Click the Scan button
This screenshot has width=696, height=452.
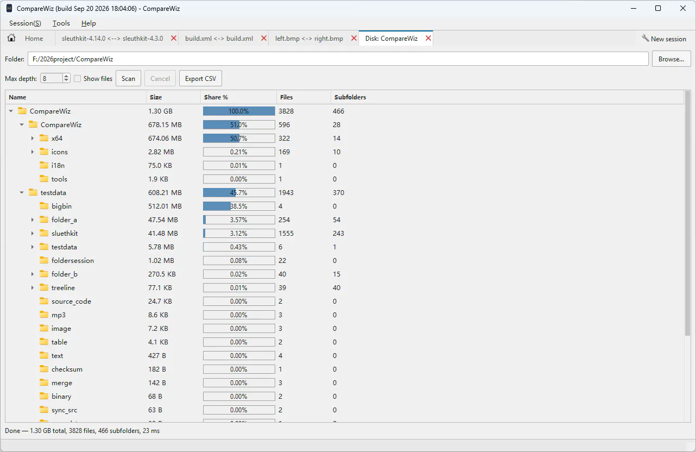click(128, 78)
